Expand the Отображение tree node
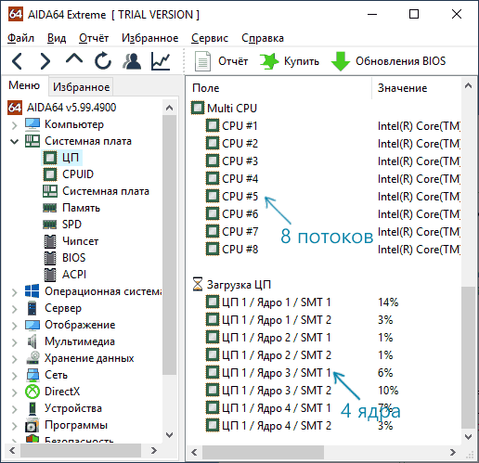Screen dimensions: 479x463 point(14,326)
